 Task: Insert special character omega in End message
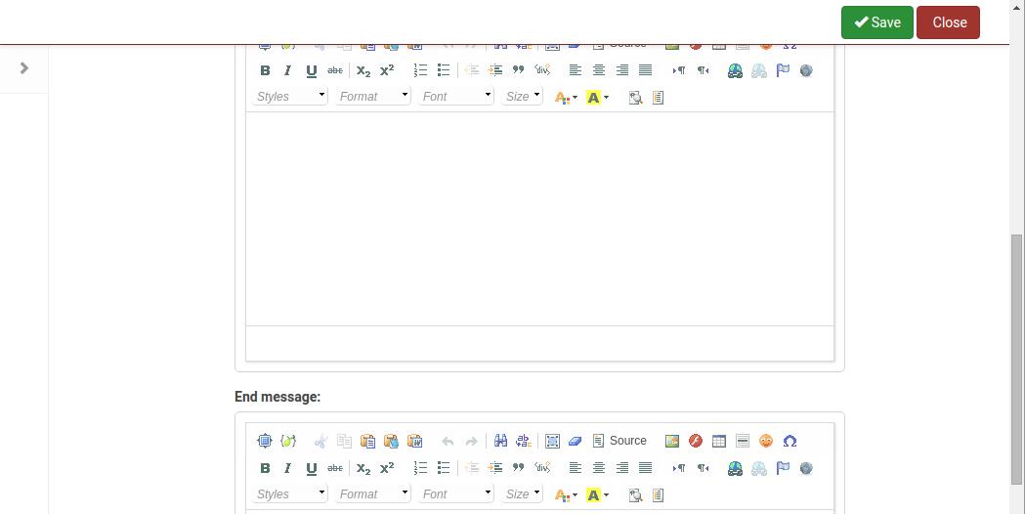(790, 441)
